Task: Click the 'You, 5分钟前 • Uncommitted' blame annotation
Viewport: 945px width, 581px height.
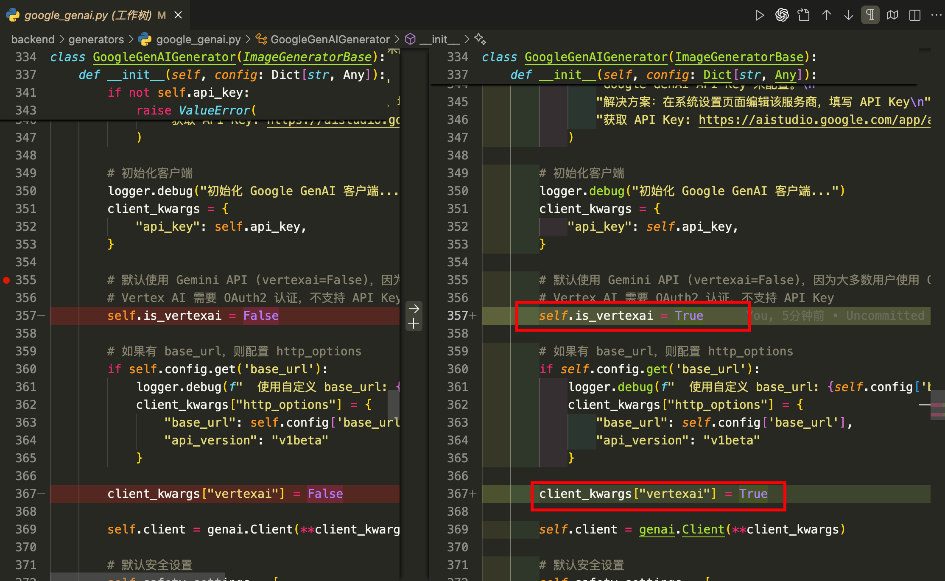Action: [835, 316]
